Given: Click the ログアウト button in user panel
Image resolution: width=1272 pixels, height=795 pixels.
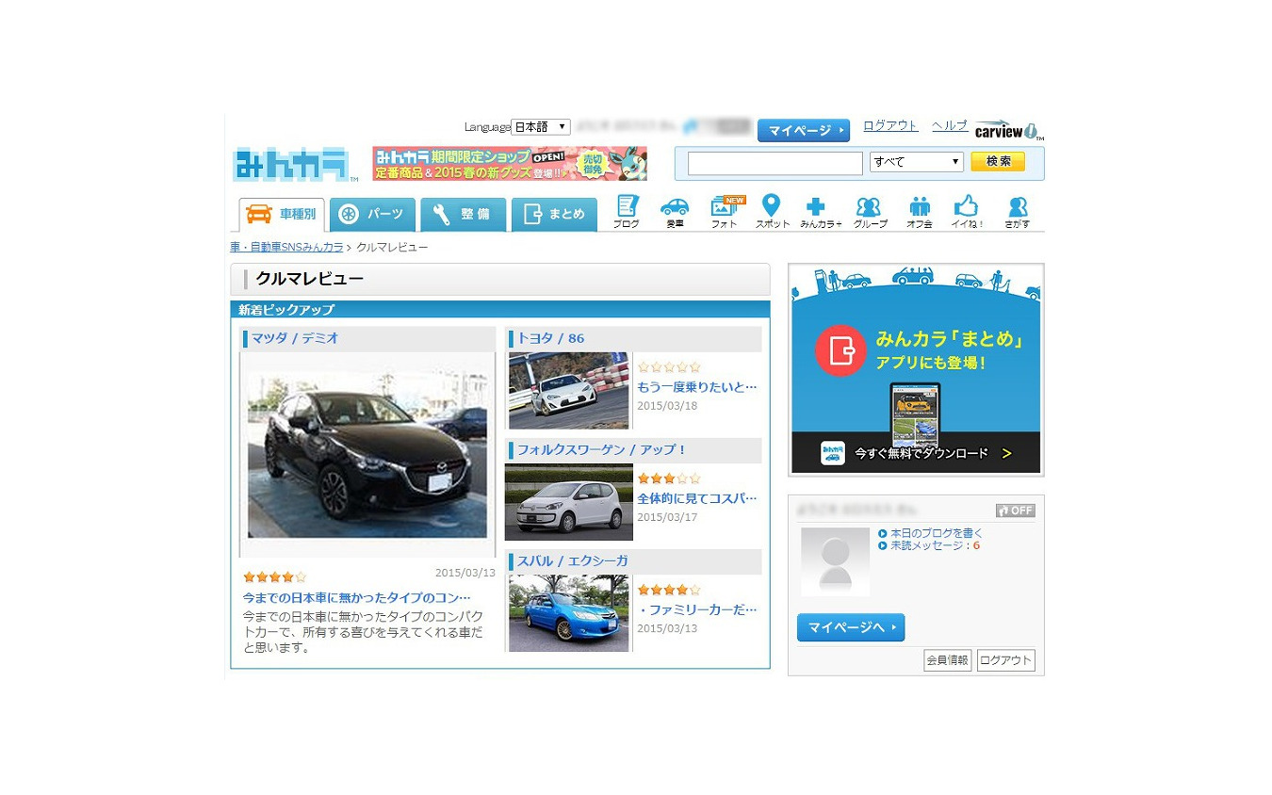Looking at the screenshot, I should [1005, 660].
